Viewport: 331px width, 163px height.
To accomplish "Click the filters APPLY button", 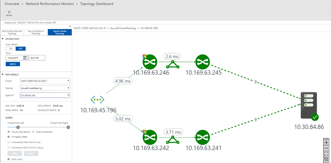I will [15, 154].
